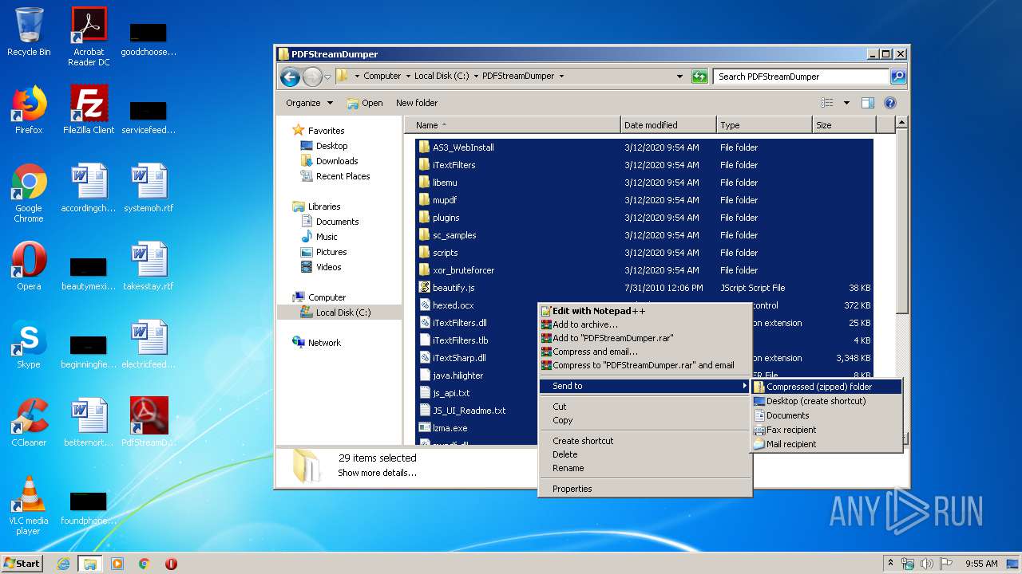The width and height of the screenshot is (1022, 574).
Task: Click Cut in the context menu
Action: (645, 407)
